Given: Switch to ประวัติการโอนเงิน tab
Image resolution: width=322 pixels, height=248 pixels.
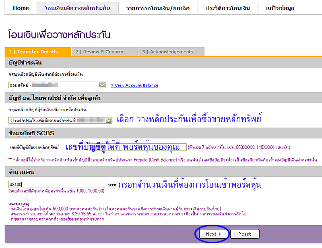Looking at the screenshot, I should [x=228, y=8].
